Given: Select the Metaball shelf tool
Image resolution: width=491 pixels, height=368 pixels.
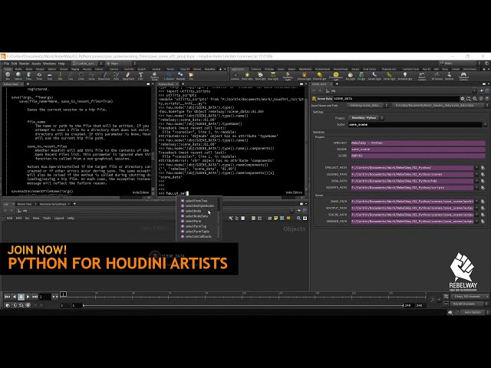Looking at the screenshot, I should [181, 75].
